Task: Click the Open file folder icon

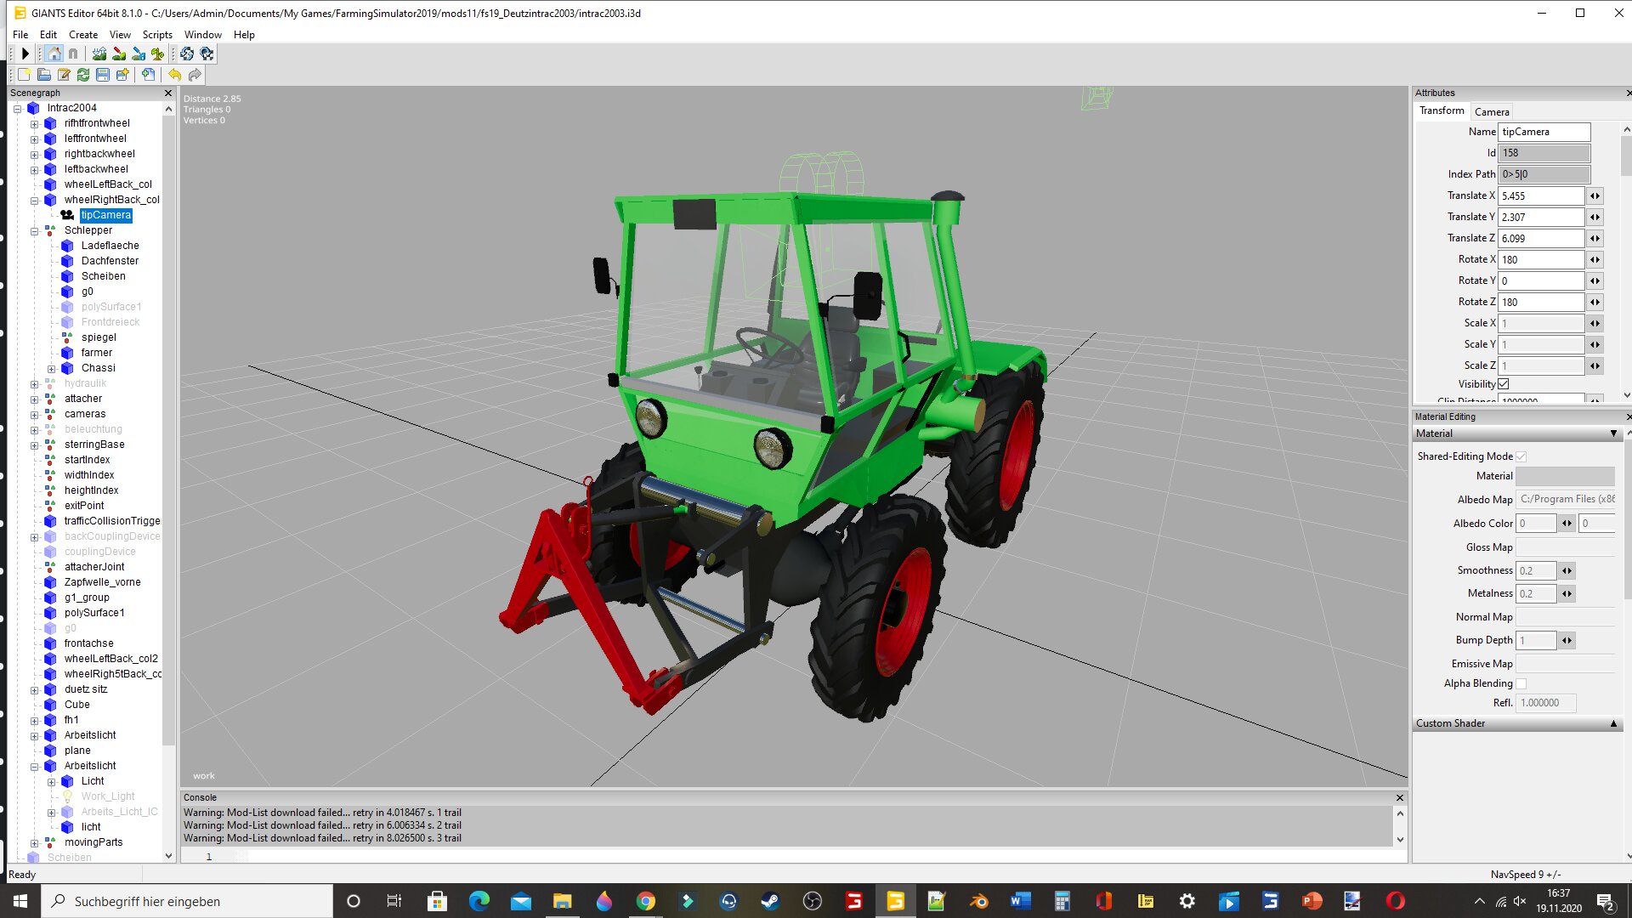Action: tap(44, 75)
